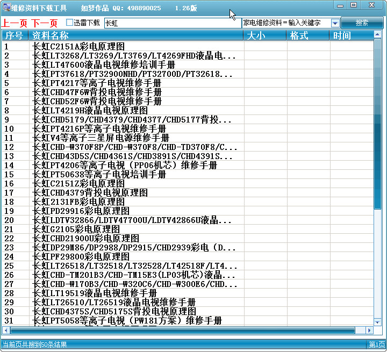Click vertical scrollbar down arrow
The width and height of the screenshot is (387, 352).
pyautogui.click(x=377, y=322)
